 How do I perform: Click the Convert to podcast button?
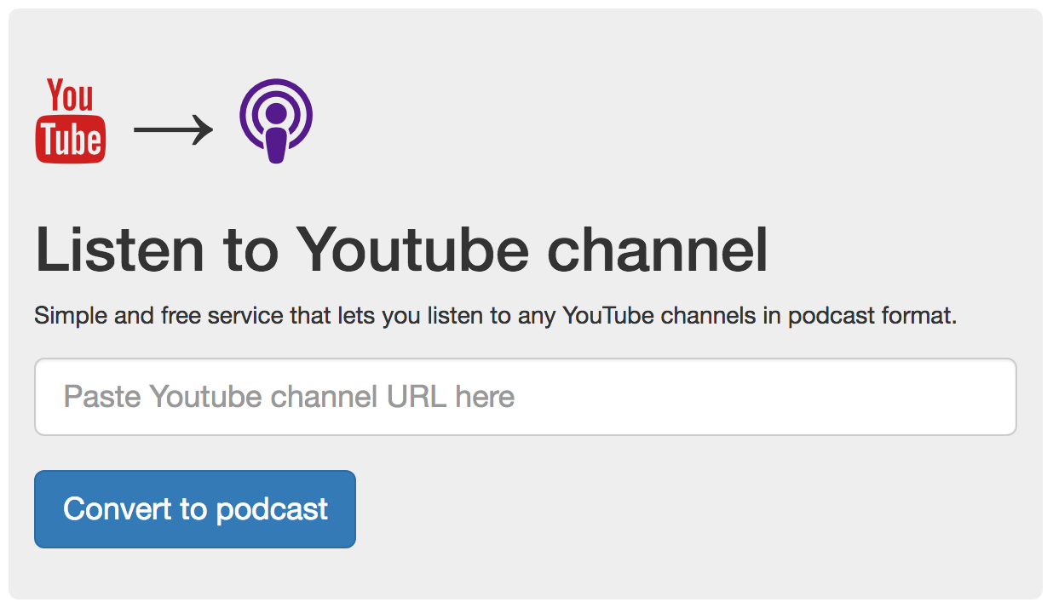click(x=195, y=509)
